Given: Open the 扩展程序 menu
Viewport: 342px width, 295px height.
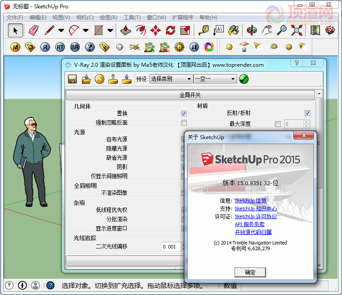Looking at the screenshot, I should click(183, 18).
